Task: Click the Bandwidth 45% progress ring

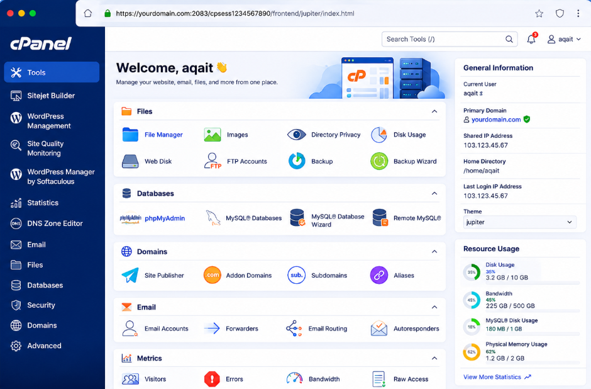Action: pyautogui.click(x=472, y=300)
